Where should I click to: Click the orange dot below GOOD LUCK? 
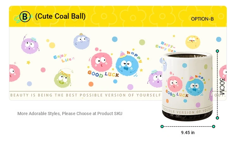pos(91,84)
